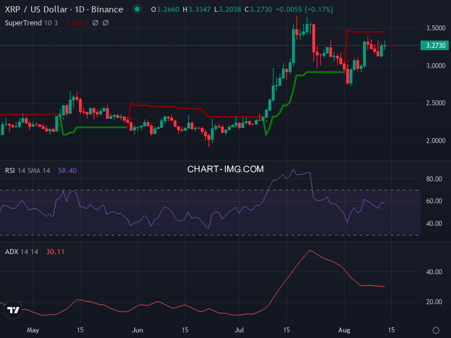Click the May date label on time axis

tap(33, 330)
